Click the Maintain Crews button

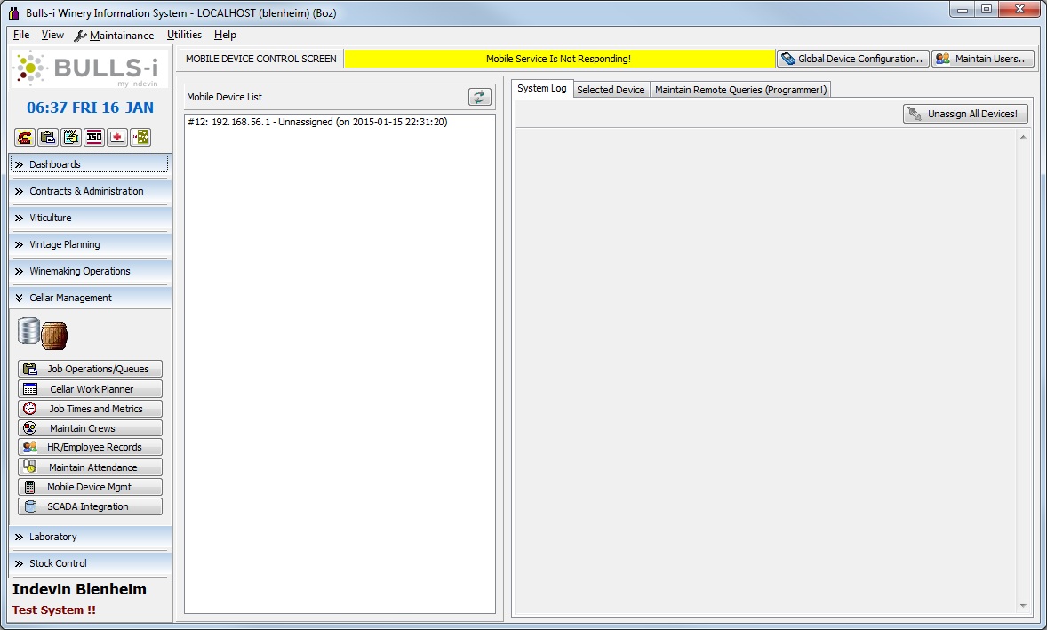pyautogui.click(x=90, y=428)
